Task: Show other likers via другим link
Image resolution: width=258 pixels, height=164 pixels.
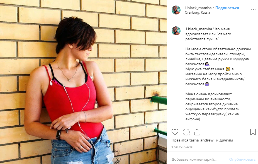Action: coord(226,140)
